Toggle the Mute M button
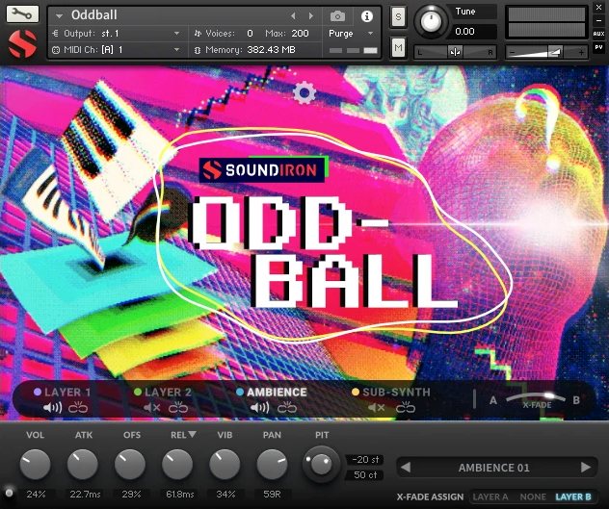Image resolution: width=609 pixels, height=509 pixels. point(398,48)
